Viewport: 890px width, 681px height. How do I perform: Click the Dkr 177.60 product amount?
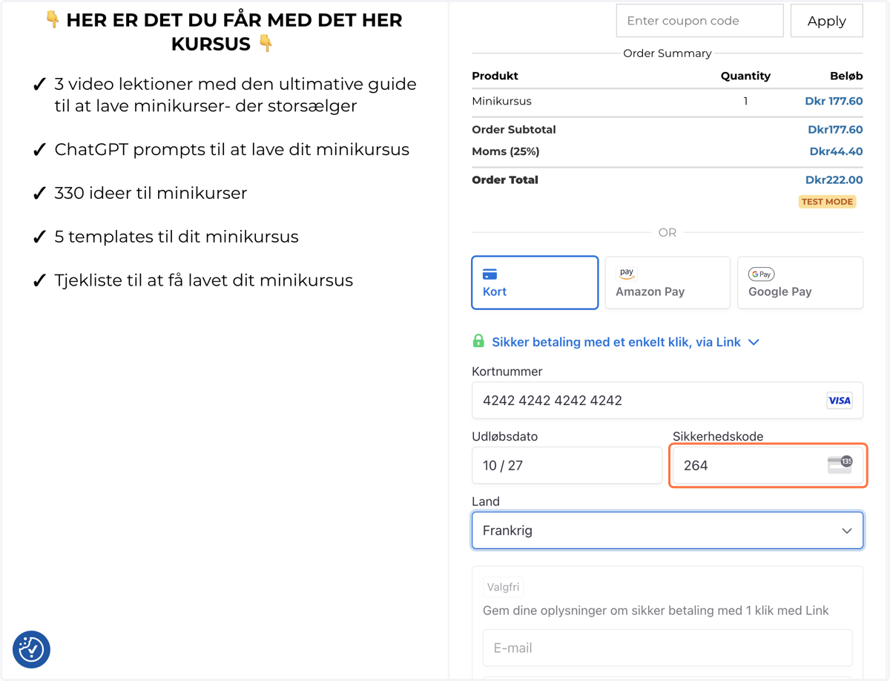pyautogui.click(x=834, y=101)
